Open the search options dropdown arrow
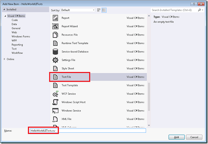Image resolution: width=208 pixels, height=144 pixels. pos(202,10)
